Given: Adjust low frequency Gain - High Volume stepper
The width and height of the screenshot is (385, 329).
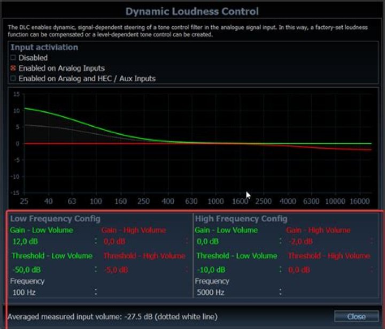Looking at the screenshot, I should click(187, 241).
